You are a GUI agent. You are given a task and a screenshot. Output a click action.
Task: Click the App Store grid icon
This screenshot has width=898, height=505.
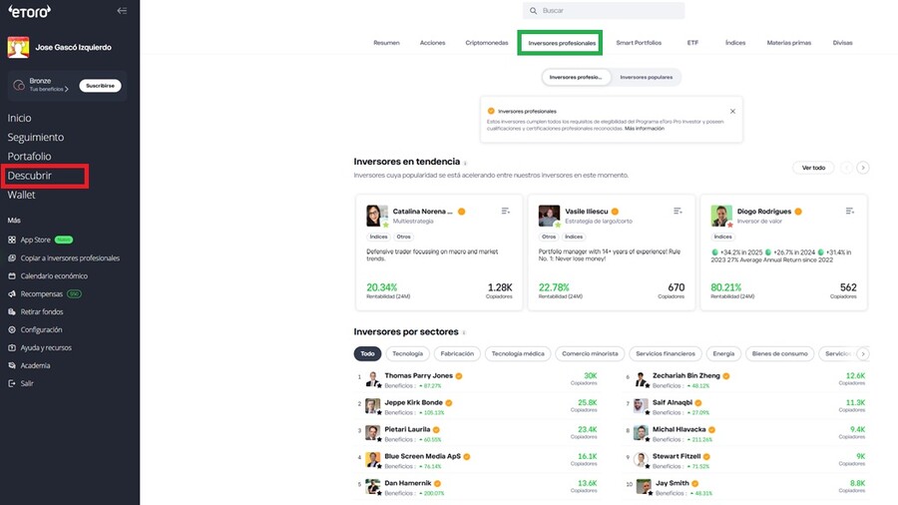point(12,240)
